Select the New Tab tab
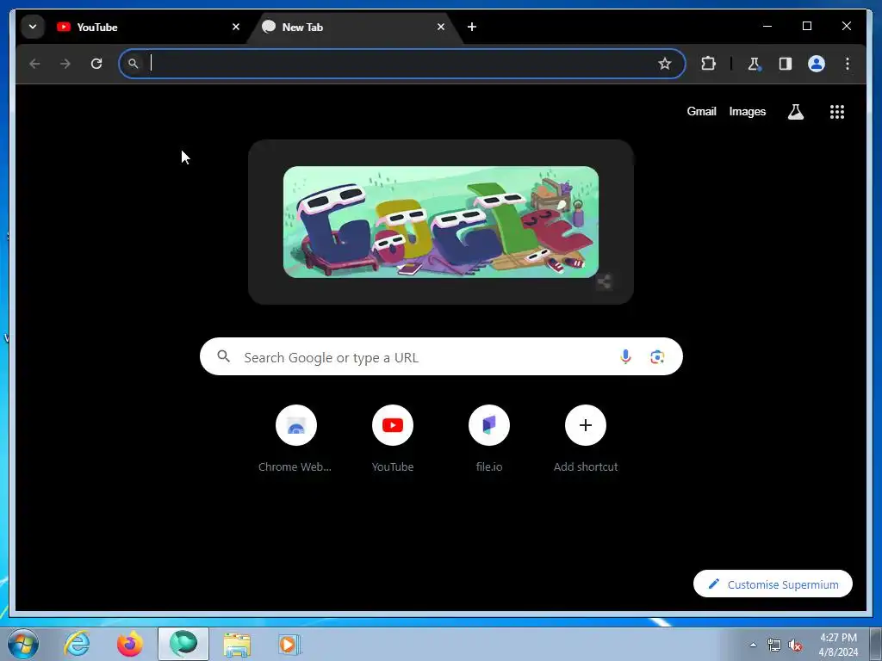 353,27
